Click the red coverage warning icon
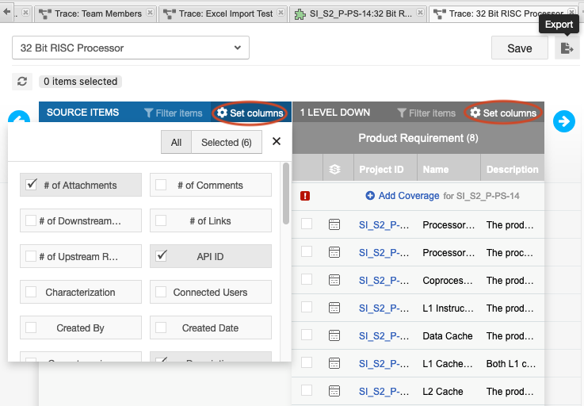 point(305,196)
